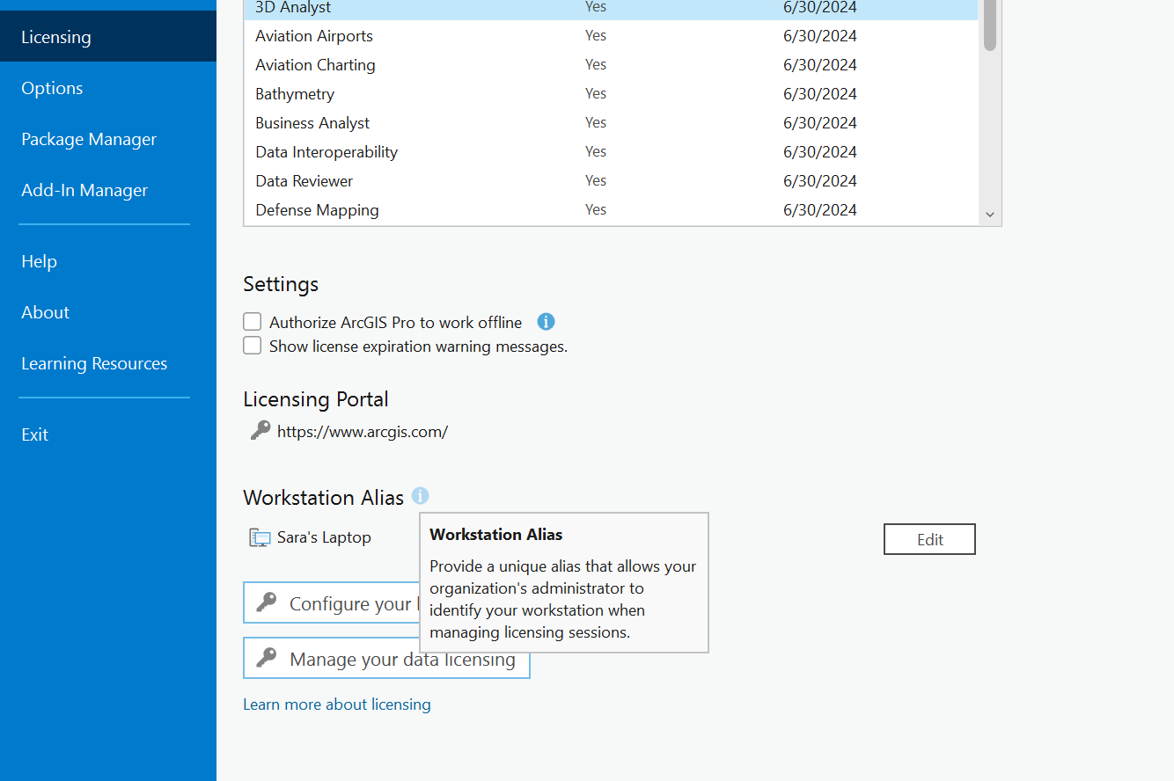
Task: Open Package Manager from the sidebar
Action: [108, 139]
